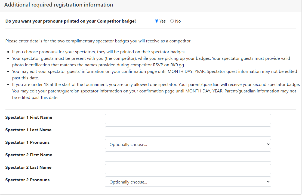The width and height of the screenshot is (305, 196).
Task: Click the Spectator 1 First Name field
Action: pos(188,119)
